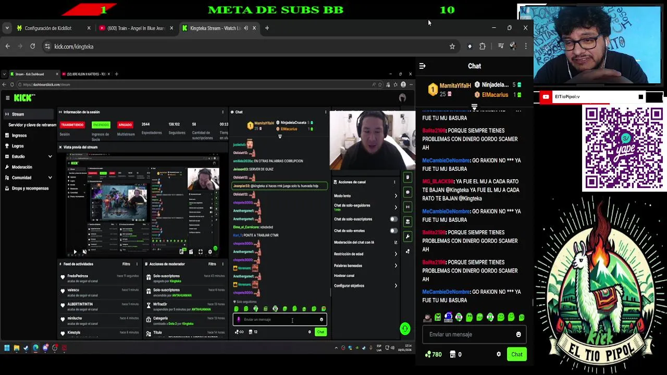Expand the Estudio sidebar section

coord(50,156)
